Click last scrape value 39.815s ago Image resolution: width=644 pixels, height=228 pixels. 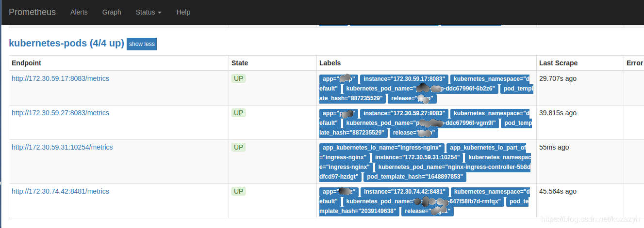coord(558,113)
